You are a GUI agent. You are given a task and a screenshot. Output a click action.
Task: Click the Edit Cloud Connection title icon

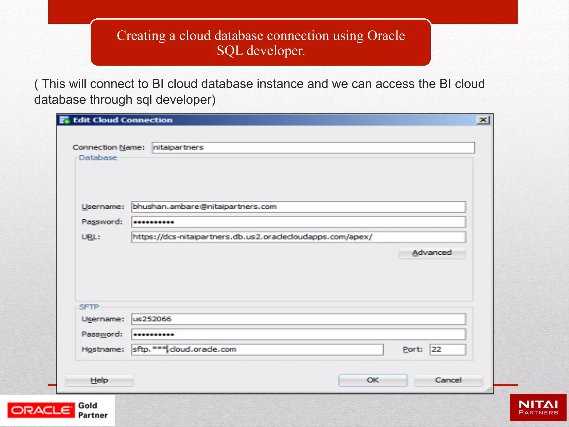[64, 120]
